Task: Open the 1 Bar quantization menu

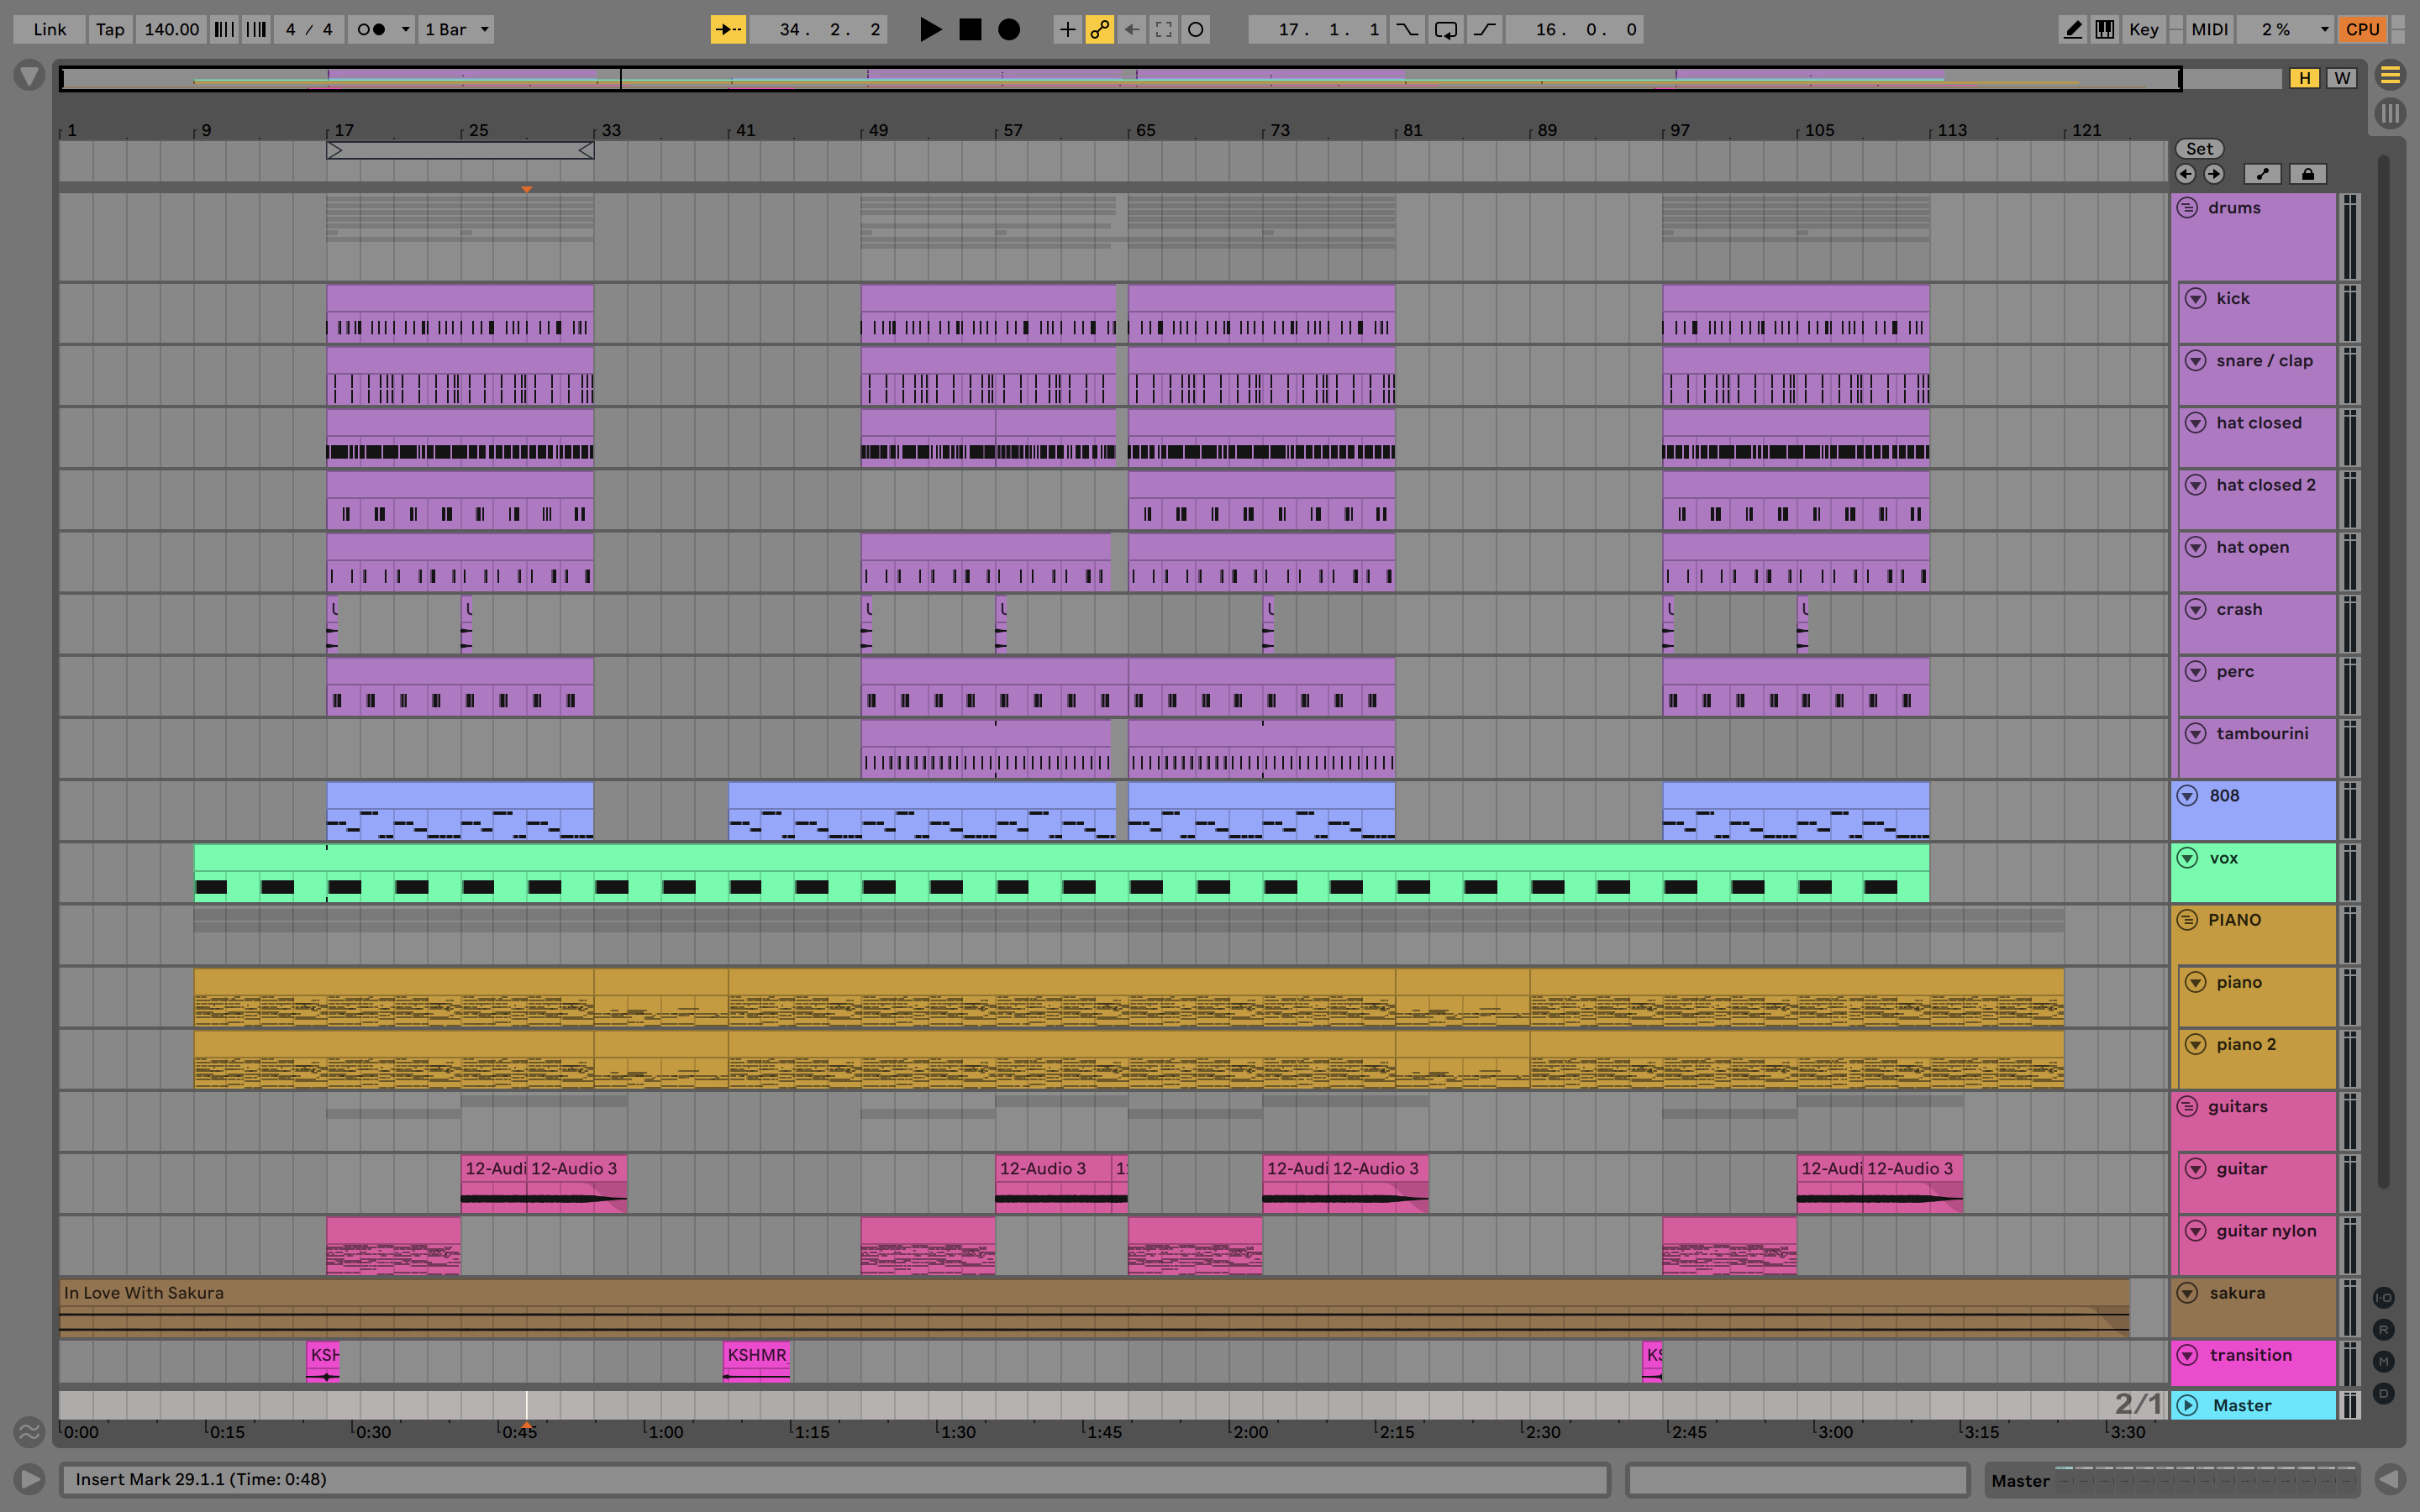Action: [457, 29]
